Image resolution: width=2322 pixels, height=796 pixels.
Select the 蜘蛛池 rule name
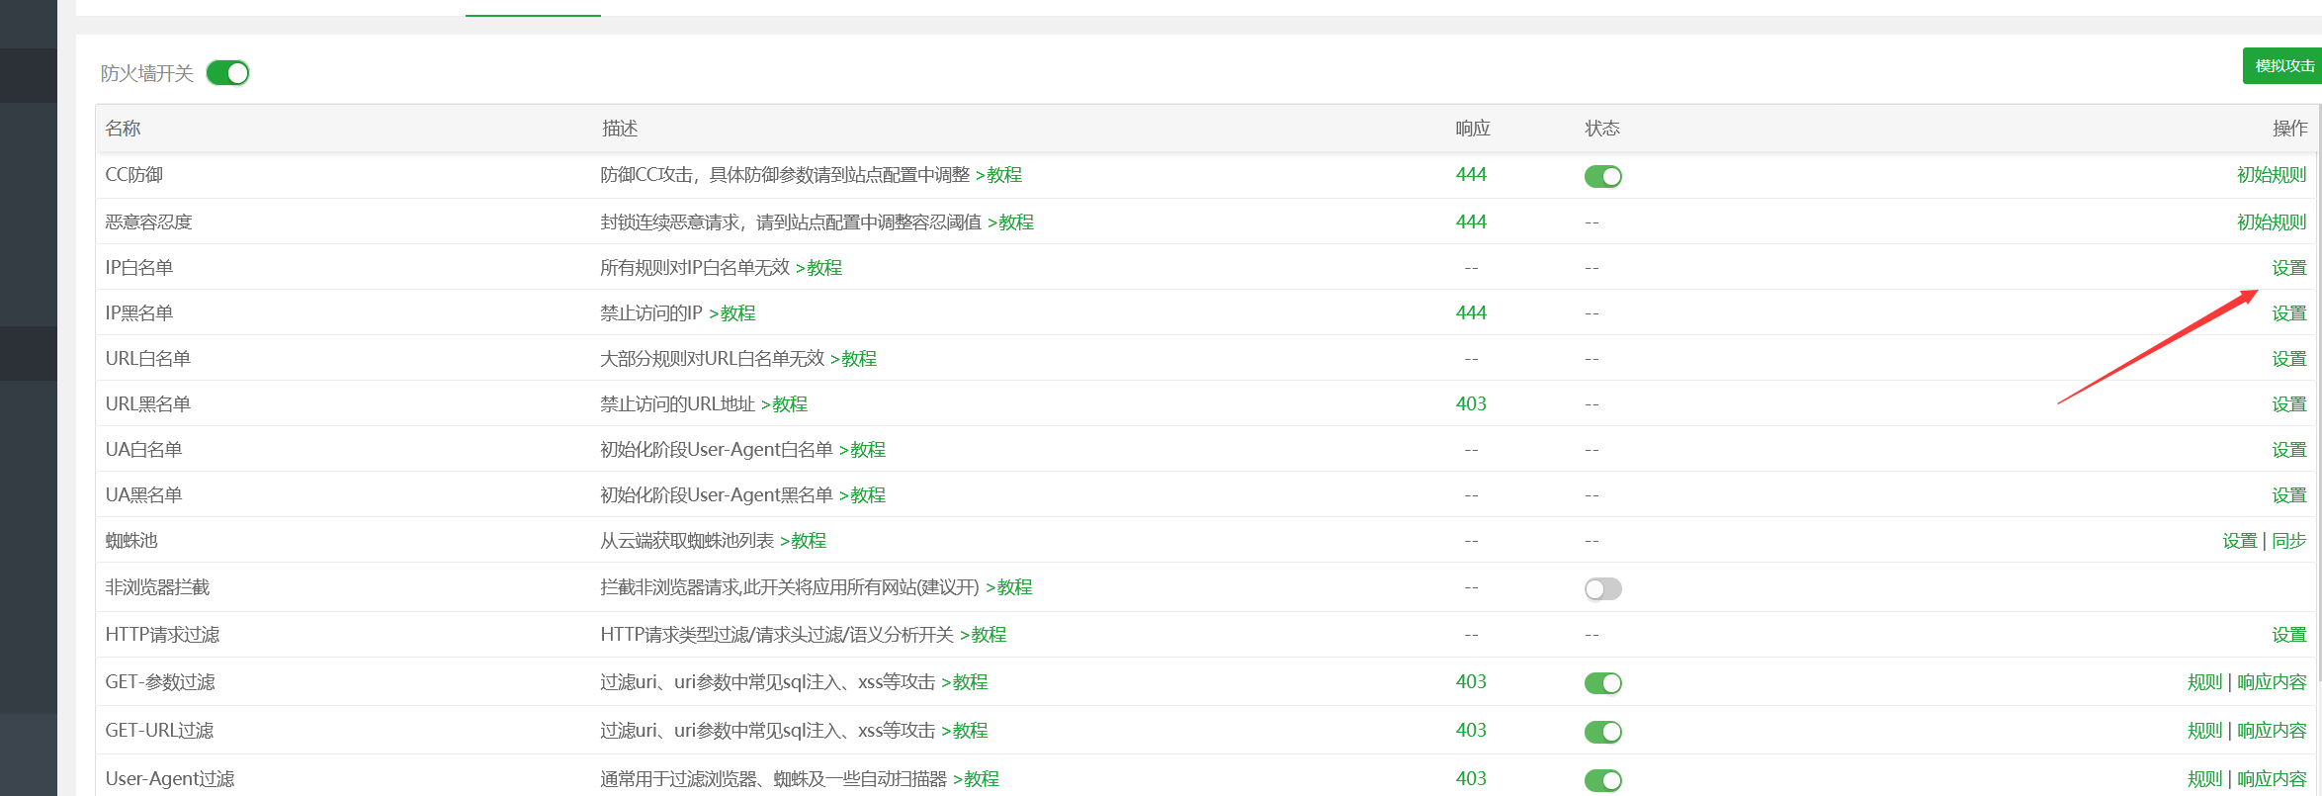(x=131, y=541)
